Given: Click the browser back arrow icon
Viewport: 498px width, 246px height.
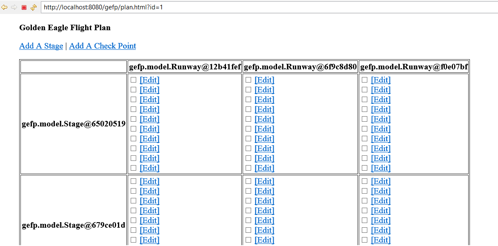Looking at the screenshot, I should coord(5,7).
